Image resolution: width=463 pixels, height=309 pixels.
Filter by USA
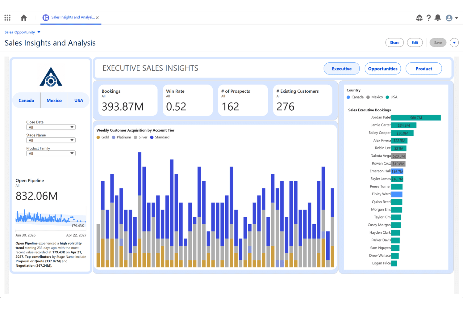[x=79, y=100]
